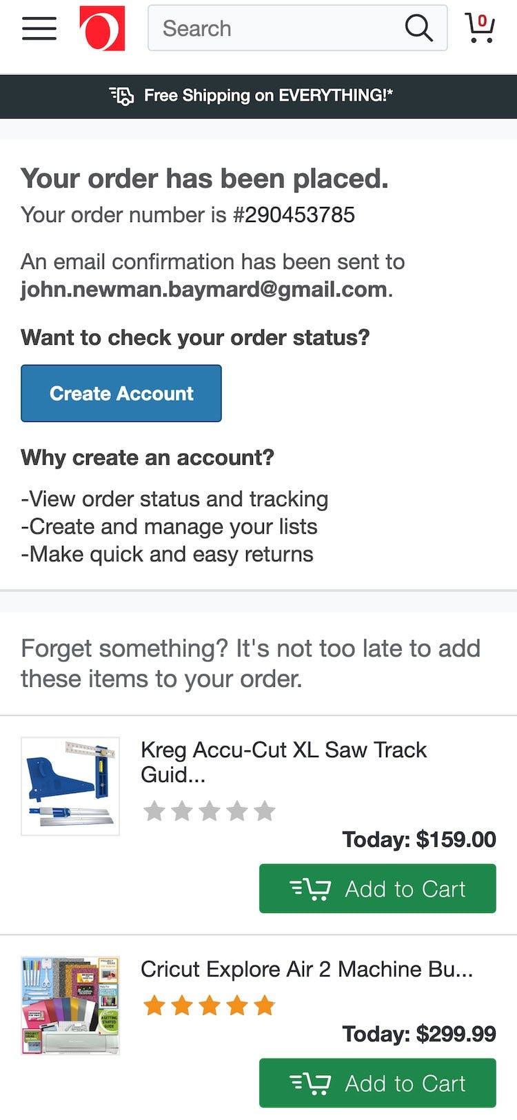Select the search magnifying glass icon
The height and width of the screenshot is (1120, 517).
click(x=418, y=28)
